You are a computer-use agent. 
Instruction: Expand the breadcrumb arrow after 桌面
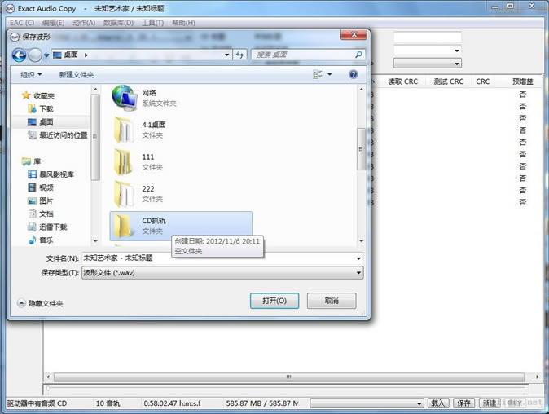(x=86, y=55)
